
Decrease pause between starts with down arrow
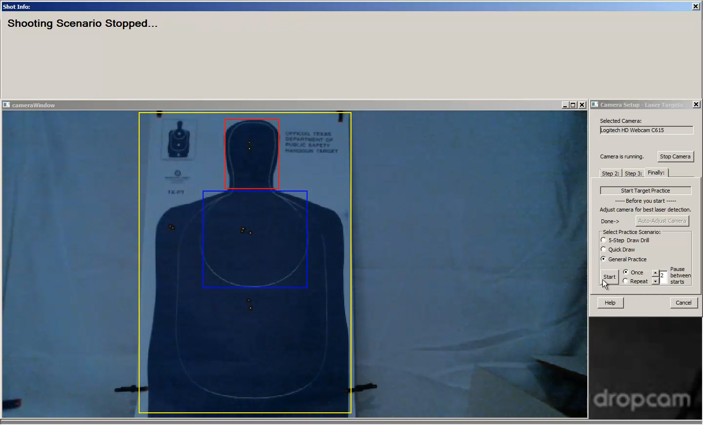(x=655, y=281)
